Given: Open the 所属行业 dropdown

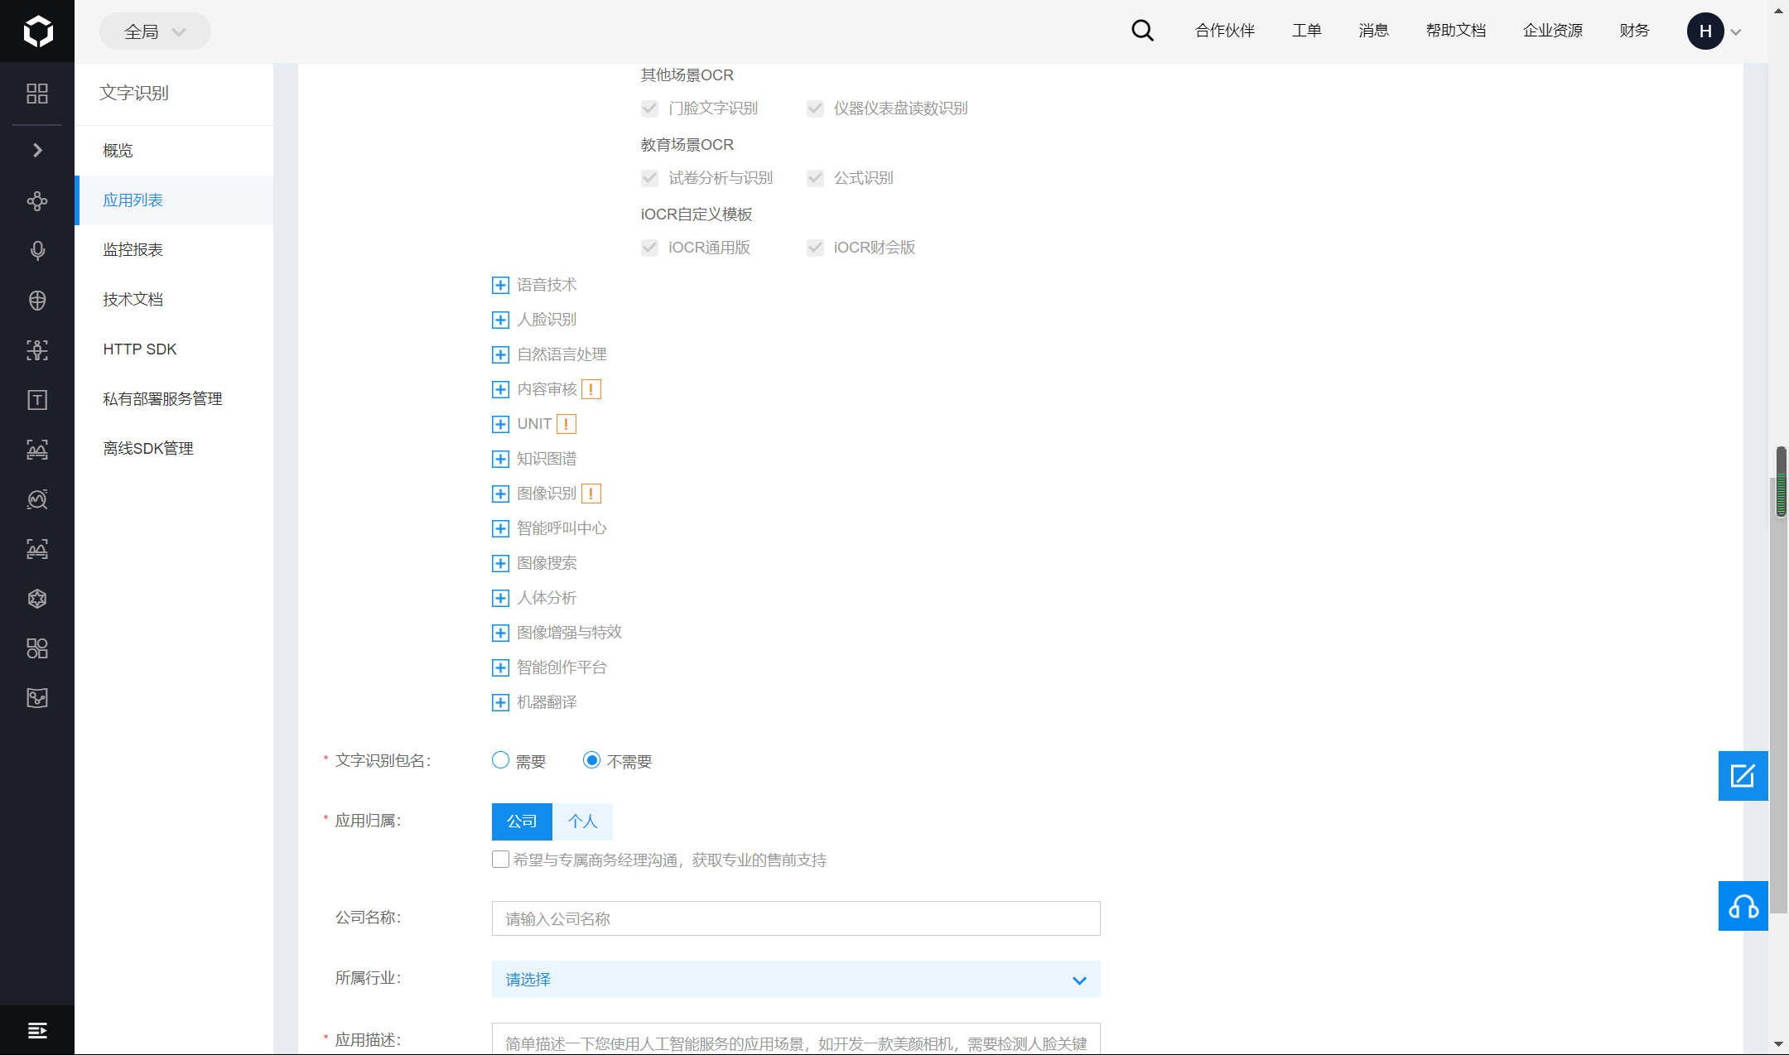Looking at the screenshot, I should coord(796,980).
